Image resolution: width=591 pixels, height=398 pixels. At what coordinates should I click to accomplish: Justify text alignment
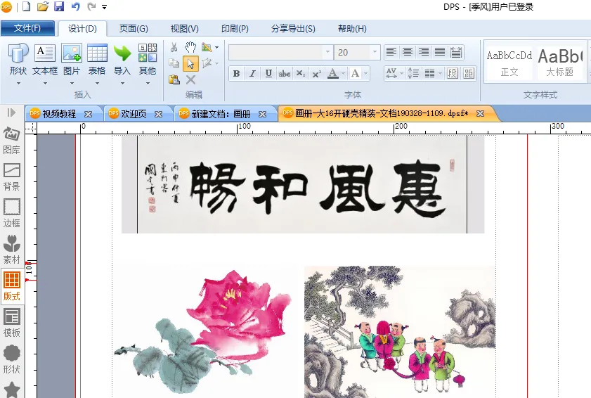tap(440, 52)
